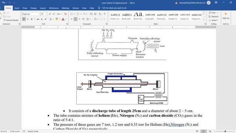The height and width of the screenshot is (133, 236).
Task: Toggle Subscript formatting
Action: click(x=42, y=19)
